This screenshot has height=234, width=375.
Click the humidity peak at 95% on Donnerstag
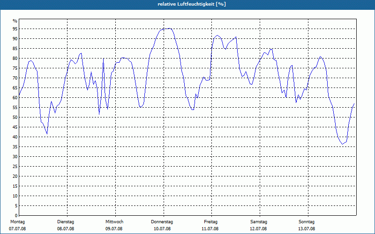tap(169, 29)
